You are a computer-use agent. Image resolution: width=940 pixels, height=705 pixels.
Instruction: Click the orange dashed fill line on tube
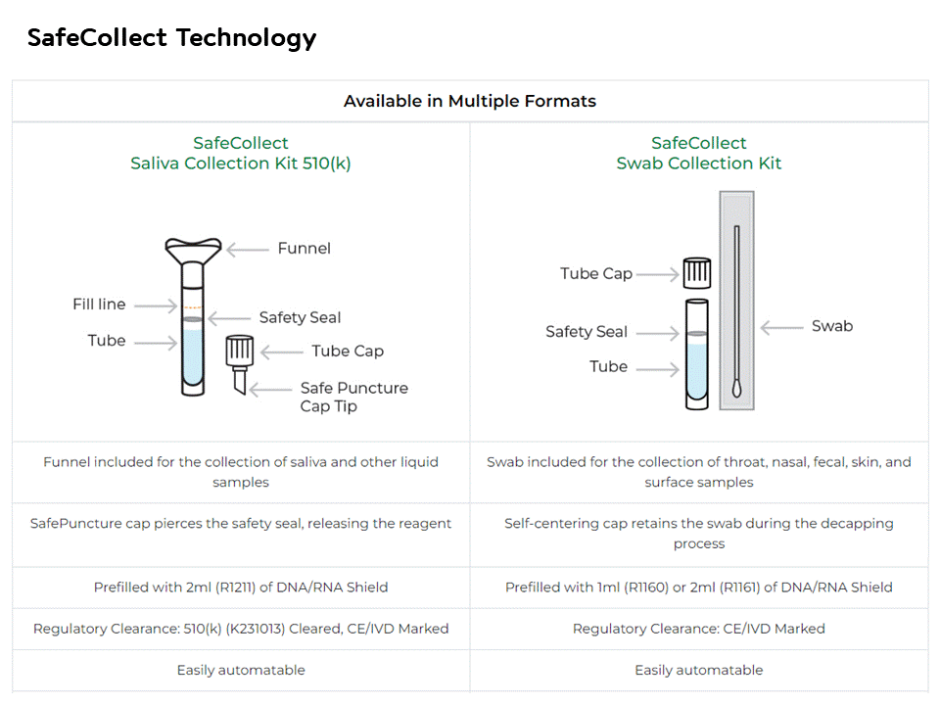(x=193, y=307)
